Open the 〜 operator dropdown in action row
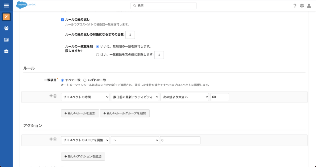The width and height of the screenshot is (316, 167). click(x=135, y=140)
